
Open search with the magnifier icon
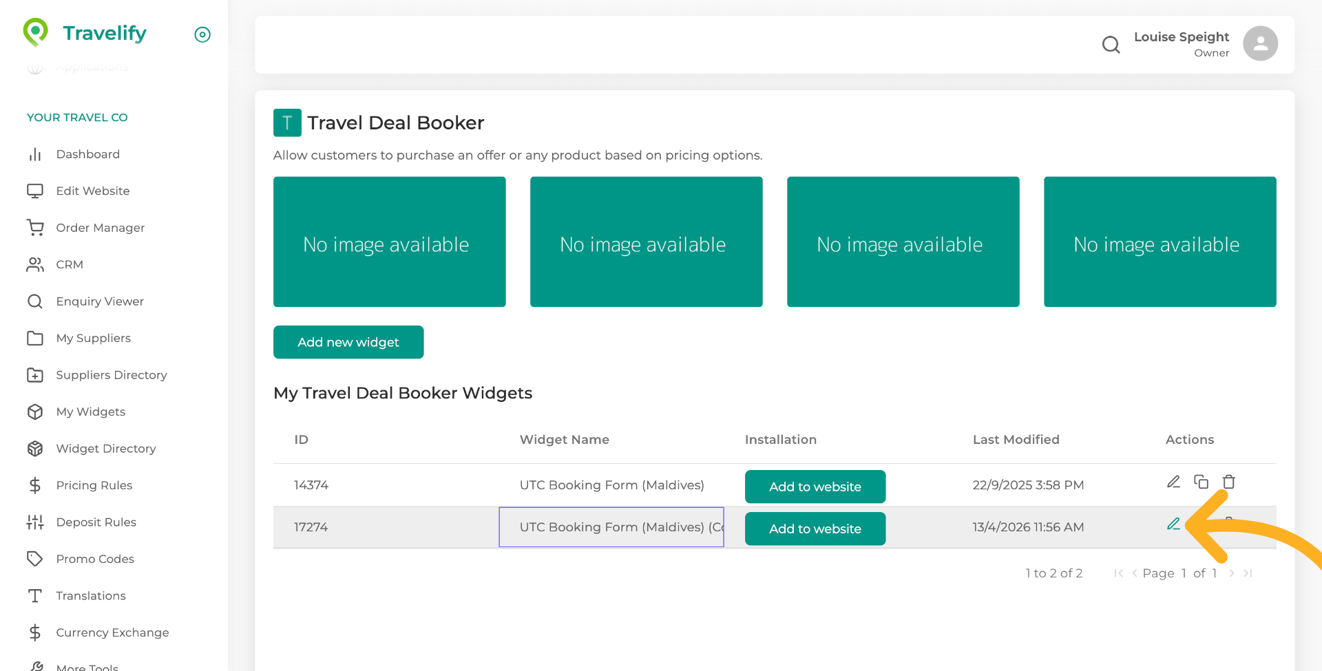[1110, 44]
